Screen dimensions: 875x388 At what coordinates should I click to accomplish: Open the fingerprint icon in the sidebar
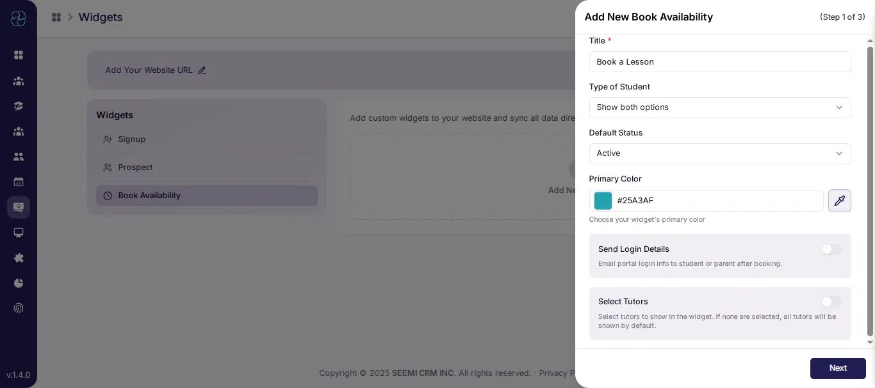pyautogui.click(x=19, y=308)
